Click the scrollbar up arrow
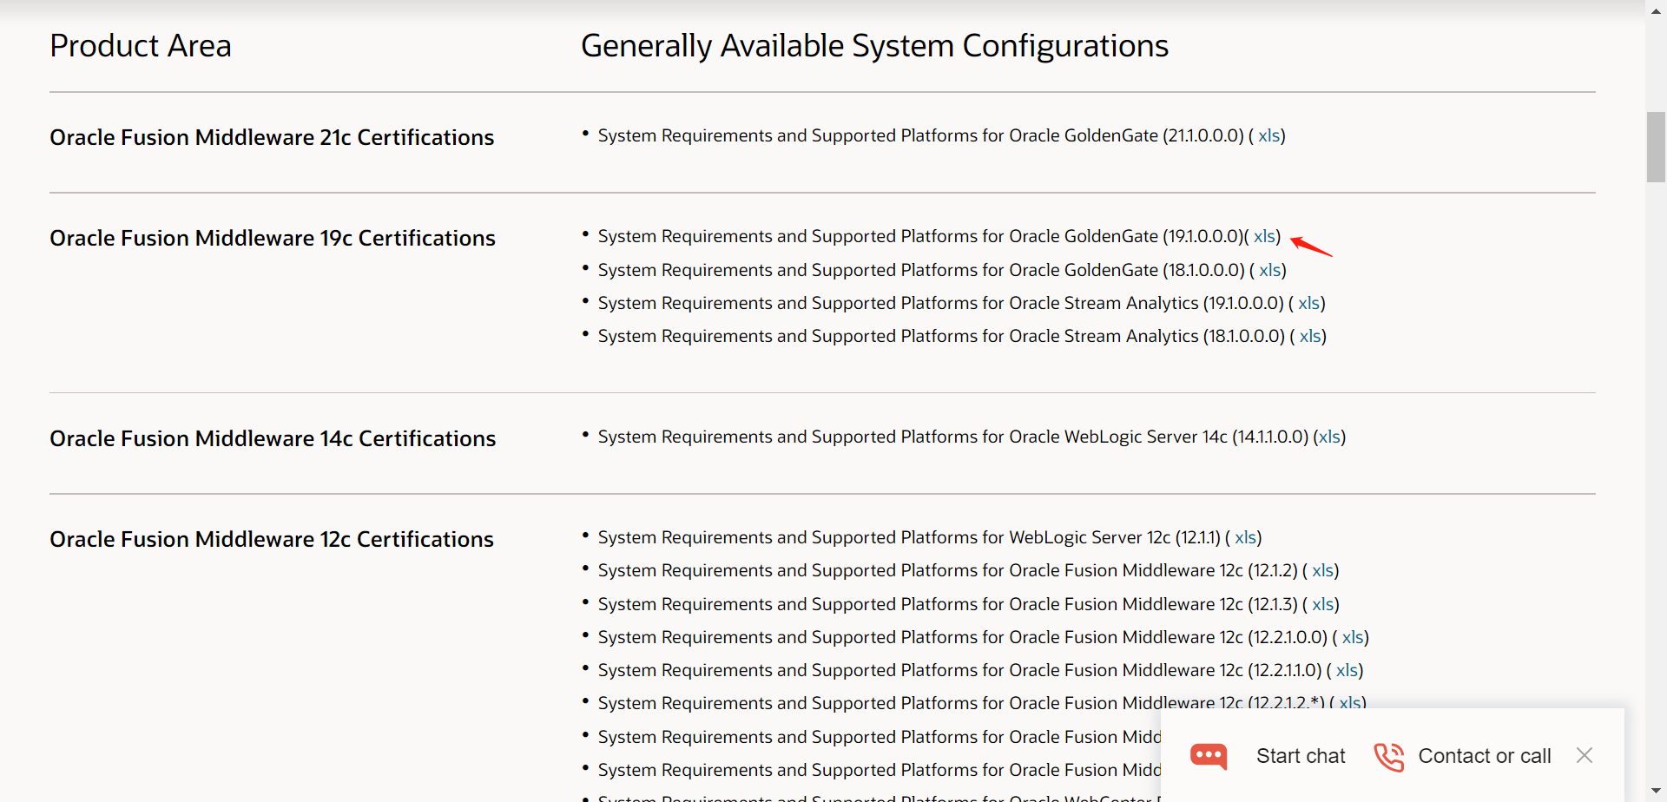Viewport: 1667px width, 802px height. click(x=1656, y=10)
